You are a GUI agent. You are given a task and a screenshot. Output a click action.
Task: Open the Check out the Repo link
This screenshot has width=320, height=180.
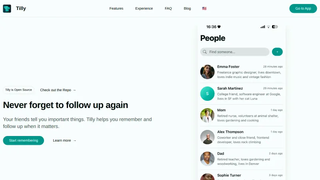click(x=58, y=90)
